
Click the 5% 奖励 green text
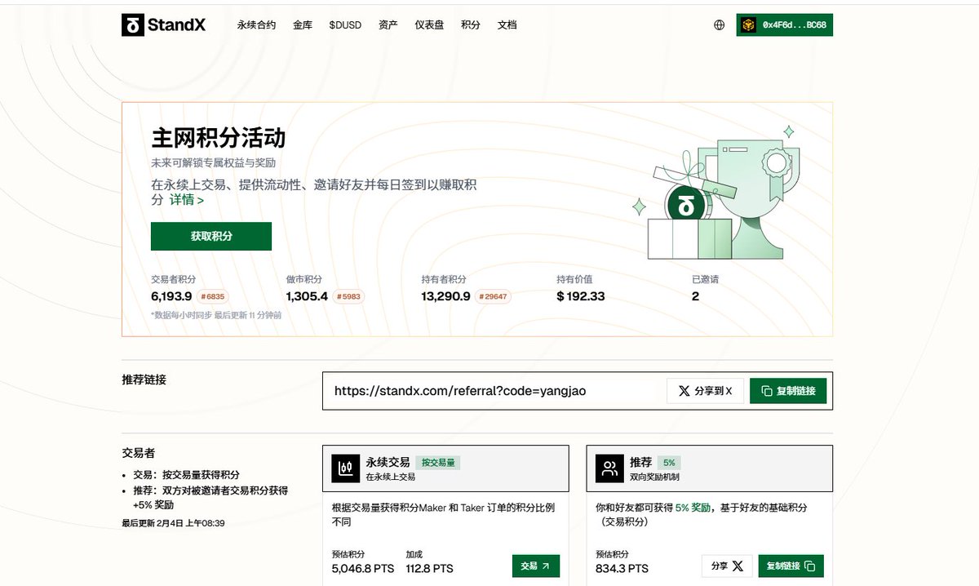(x=693, y=508)
